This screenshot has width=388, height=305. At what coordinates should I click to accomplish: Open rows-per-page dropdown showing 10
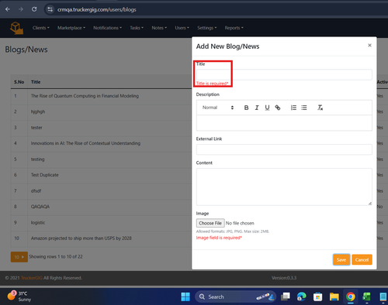click(19, 257)
